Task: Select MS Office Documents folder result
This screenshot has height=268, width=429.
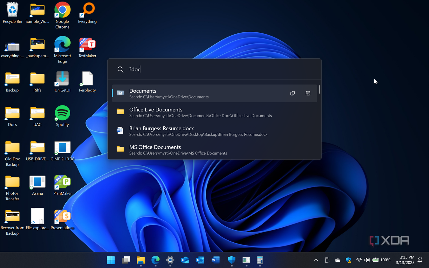Action: [x=214, y=150]
